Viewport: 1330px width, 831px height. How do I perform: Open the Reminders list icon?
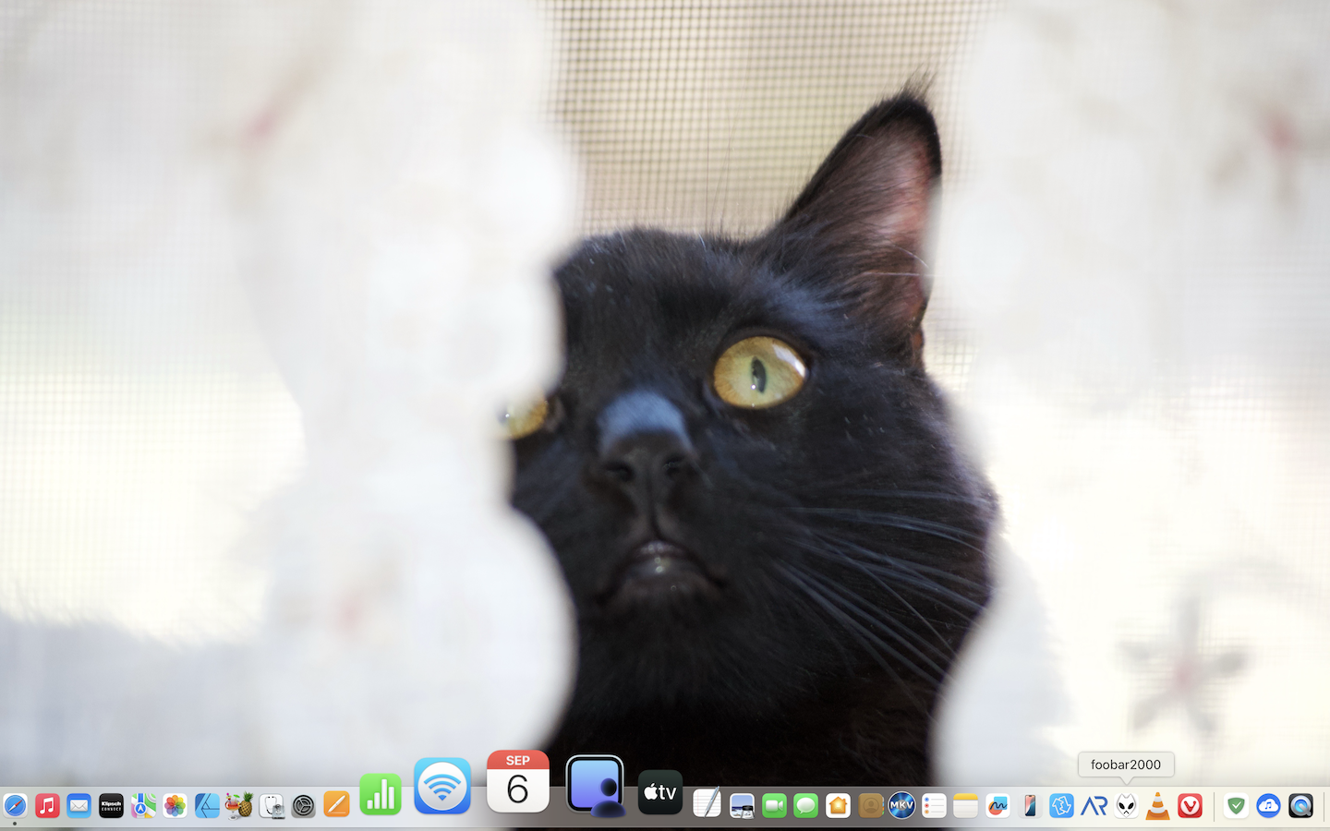(934, 806)
